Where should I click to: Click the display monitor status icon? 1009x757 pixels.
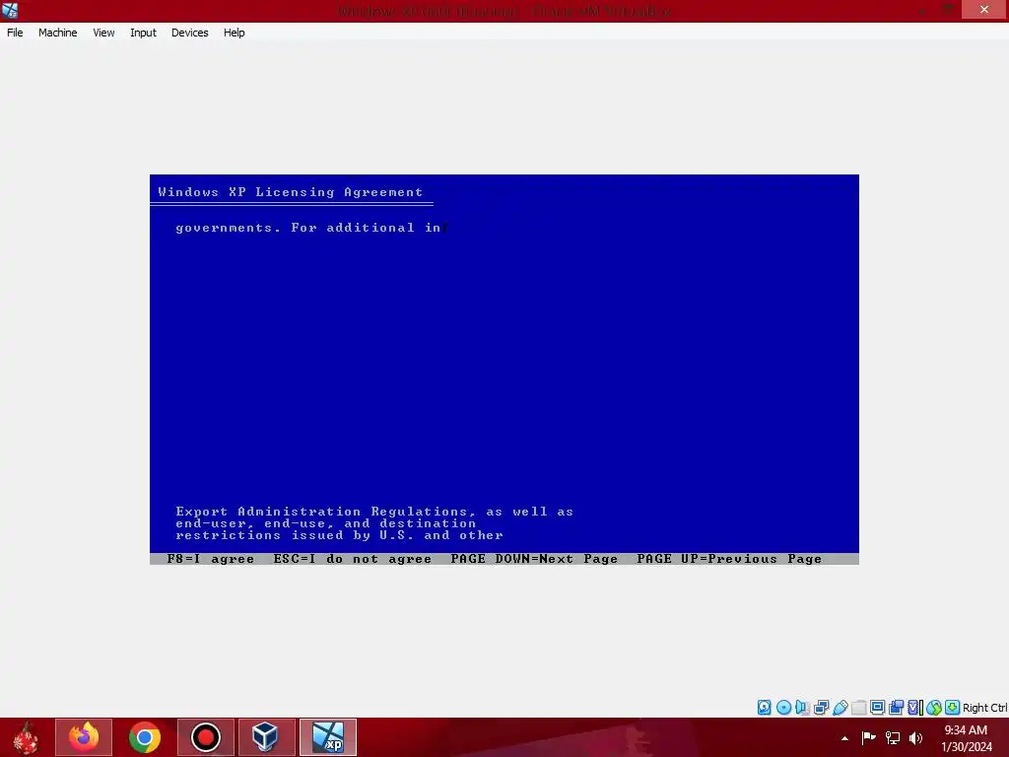pos(877,708)
